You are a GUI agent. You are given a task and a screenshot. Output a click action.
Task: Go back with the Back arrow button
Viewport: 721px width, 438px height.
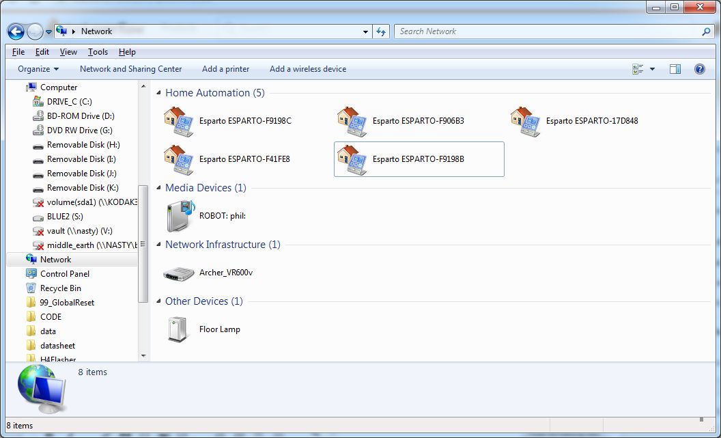(16, 31)
